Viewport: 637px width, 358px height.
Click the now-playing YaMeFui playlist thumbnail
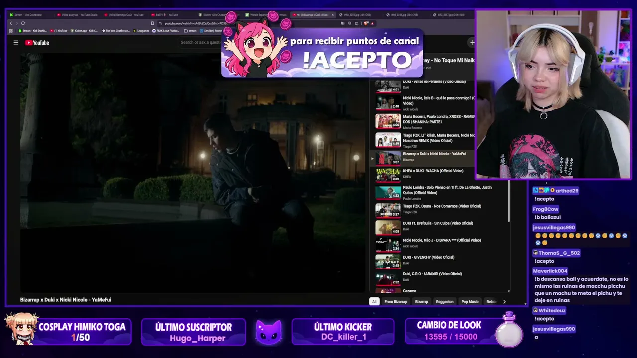click(388, 159)
